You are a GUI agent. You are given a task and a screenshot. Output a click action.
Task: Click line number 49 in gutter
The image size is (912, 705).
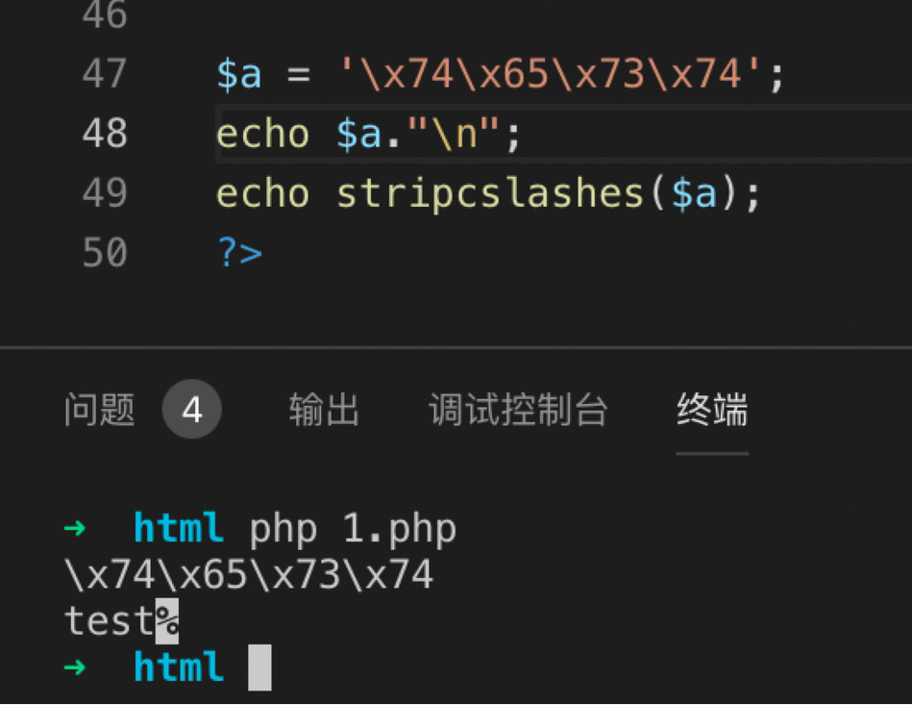click(105, 192)
